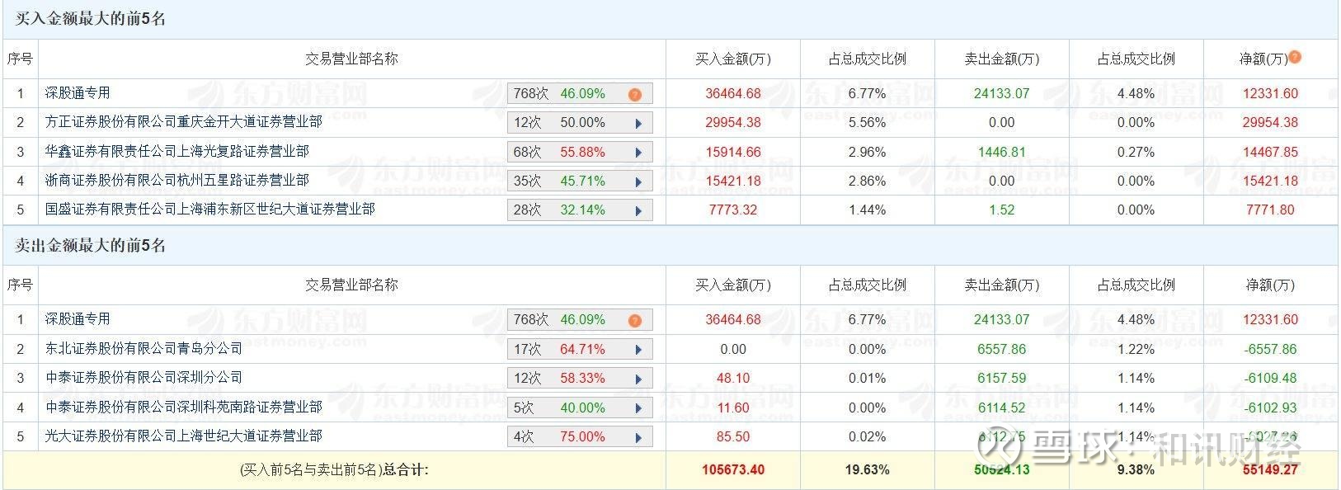Expand arrow for 中泰证券深圳分公司 row

pos(638,379)
